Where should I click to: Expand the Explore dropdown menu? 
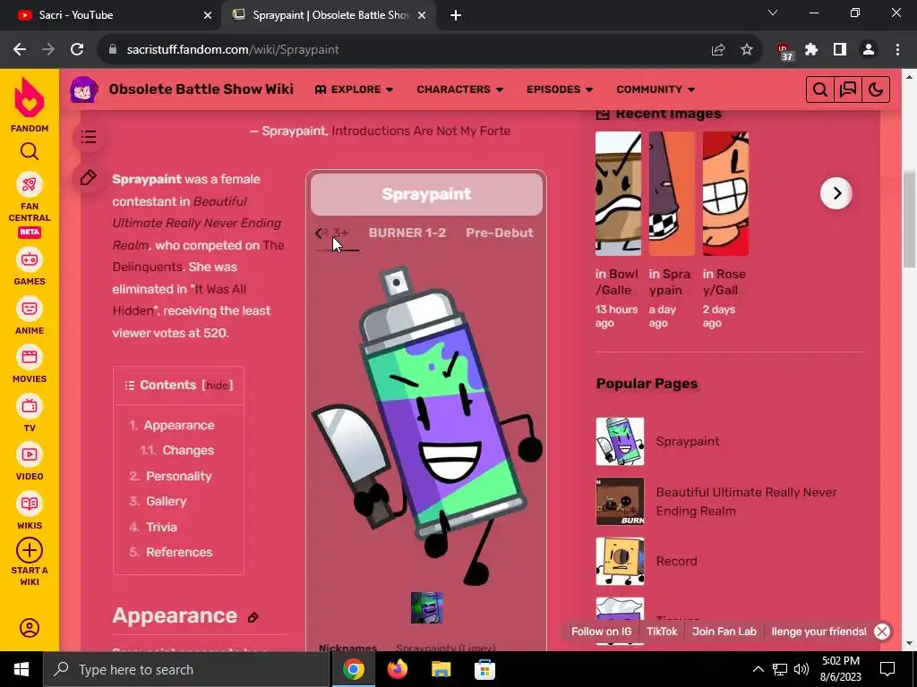point(354,89)
